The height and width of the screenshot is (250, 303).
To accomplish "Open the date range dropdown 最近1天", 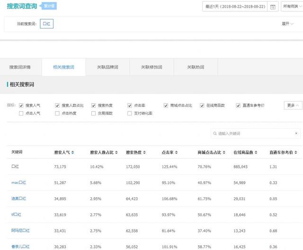I will click(235, 7).
